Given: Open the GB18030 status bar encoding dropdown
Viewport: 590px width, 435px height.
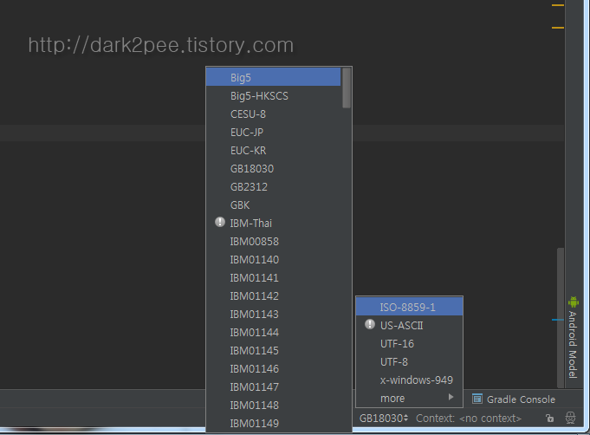Looking at the screenshot, I should [x=384, y=418].
